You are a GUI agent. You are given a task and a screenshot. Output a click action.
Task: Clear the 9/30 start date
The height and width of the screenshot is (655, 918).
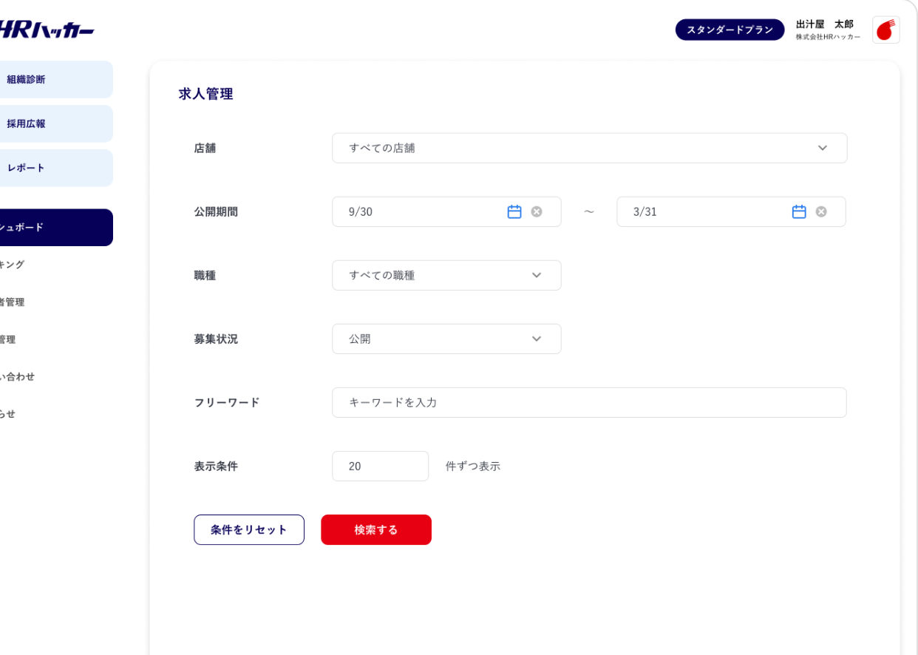click(537, 212)
